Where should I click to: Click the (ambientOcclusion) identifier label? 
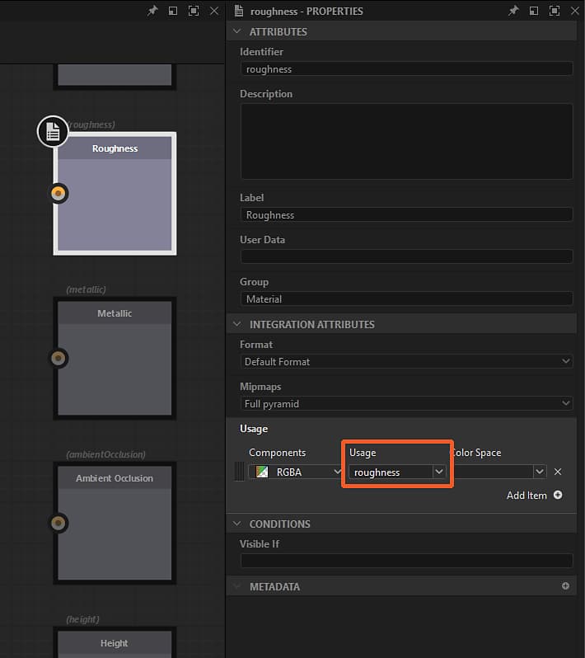coord(105,454)
